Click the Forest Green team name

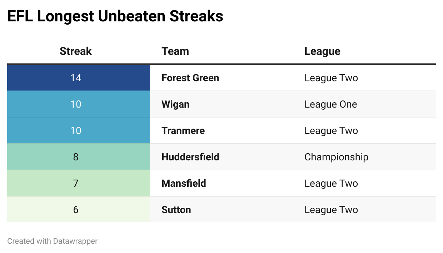click(190, 78)
